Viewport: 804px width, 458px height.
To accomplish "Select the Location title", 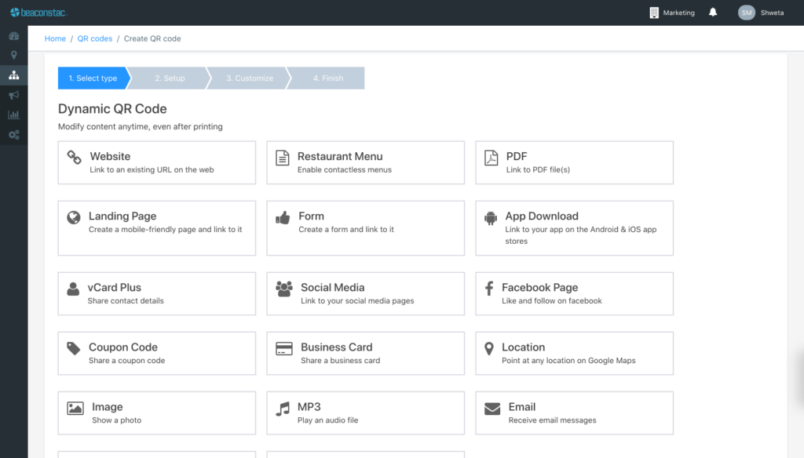I will [523, 347].
